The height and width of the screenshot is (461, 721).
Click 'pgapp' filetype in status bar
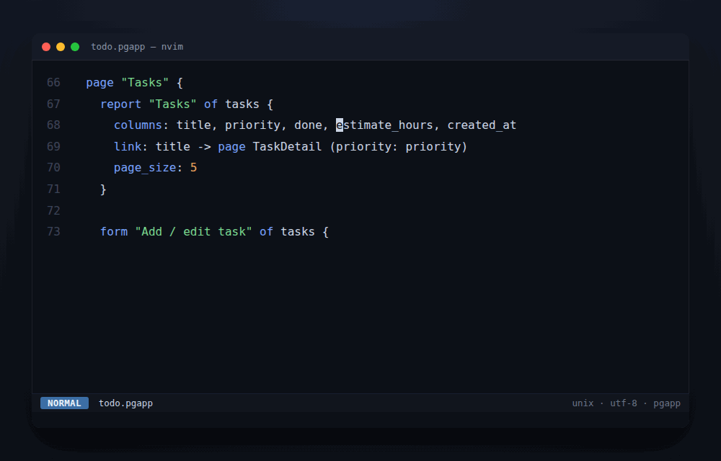[x=667, y=403]
